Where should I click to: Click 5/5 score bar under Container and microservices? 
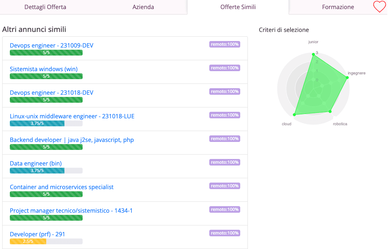46,194
